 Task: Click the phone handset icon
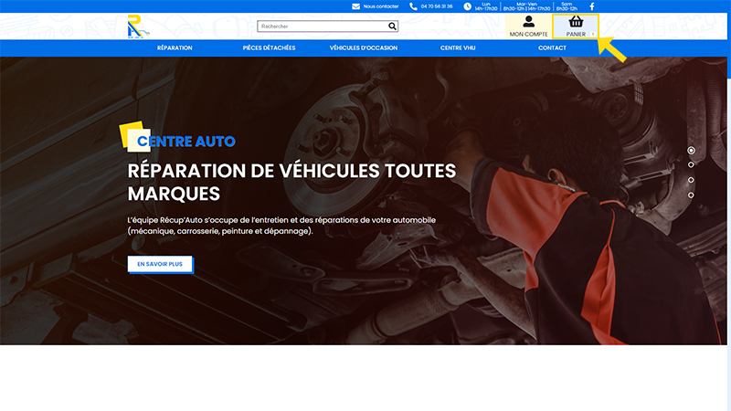pyautogui.click(x=413, y=6)
